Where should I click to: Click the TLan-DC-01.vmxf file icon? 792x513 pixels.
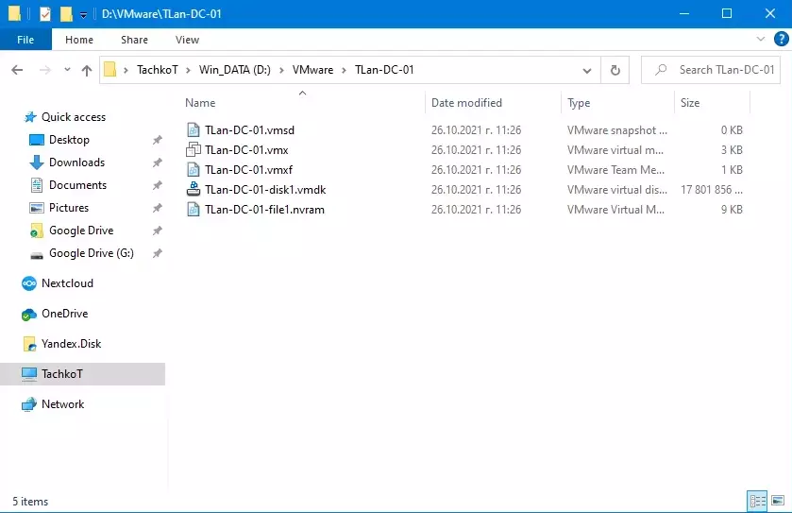point(193,170)
